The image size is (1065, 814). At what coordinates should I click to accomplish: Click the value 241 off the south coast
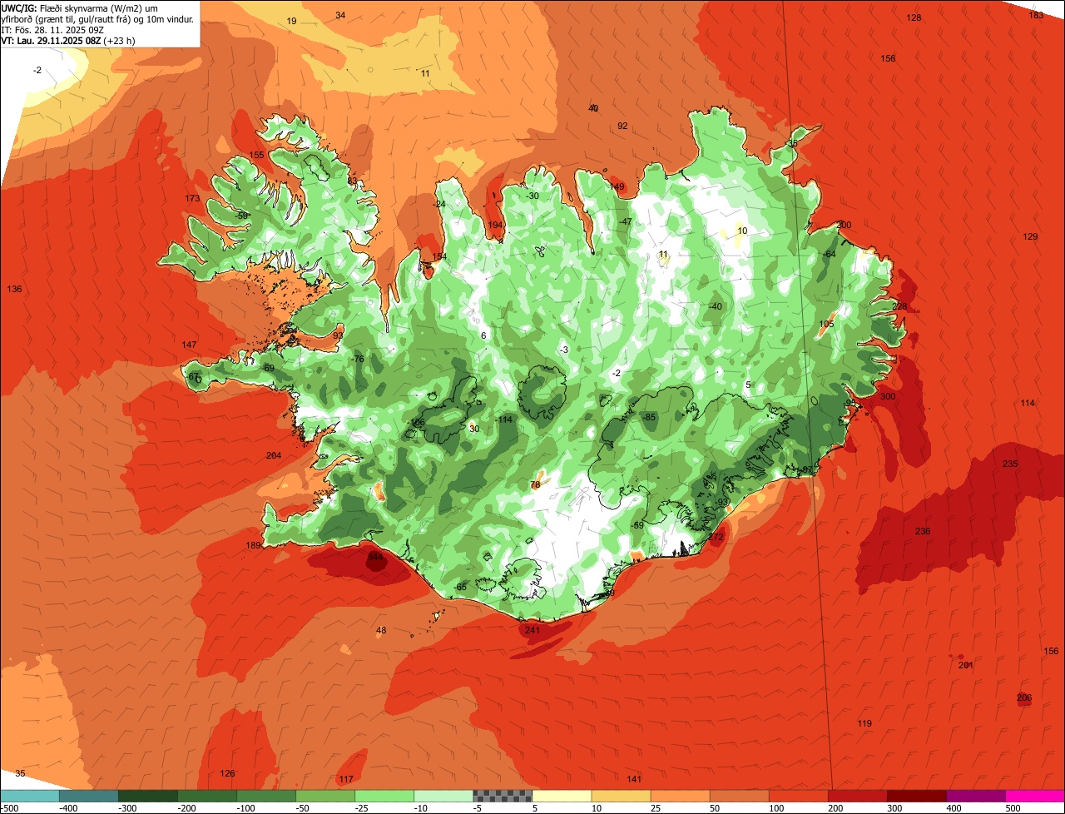(532, 630)
